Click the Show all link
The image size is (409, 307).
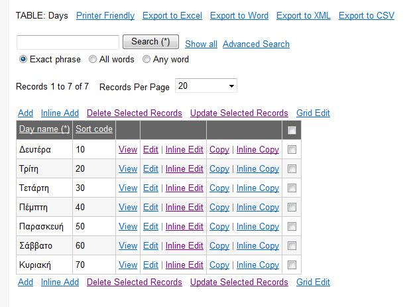point(201,44)
